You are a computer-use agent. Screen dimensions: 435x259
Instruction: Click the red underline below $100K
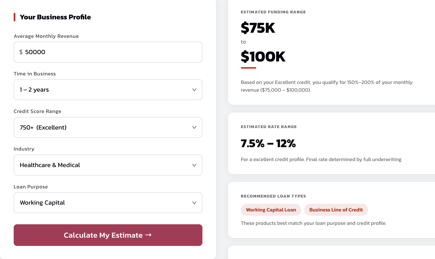point(248,68)
